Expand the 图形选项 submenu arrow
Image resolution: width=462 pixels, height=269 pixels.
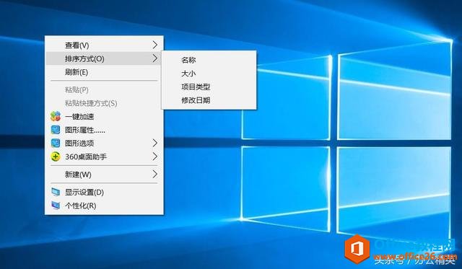[x=155, y=143]
